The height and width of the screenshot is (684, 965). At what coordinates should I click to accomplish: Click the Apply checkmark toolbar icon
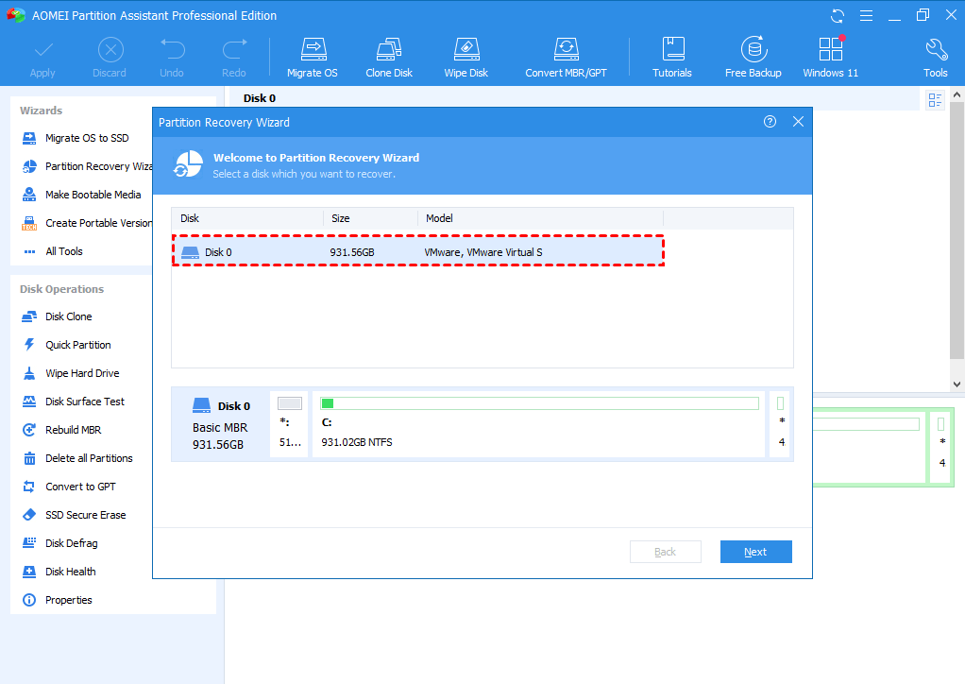pyautogui.click(x=42, y=50)
